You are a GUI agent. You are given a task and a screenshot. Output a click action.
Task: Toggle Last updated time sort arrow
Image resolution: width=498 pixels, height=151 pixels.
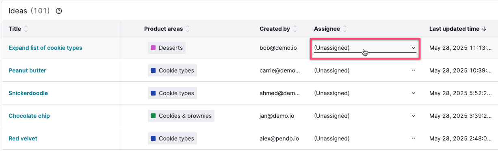click(x=484, y=29)
